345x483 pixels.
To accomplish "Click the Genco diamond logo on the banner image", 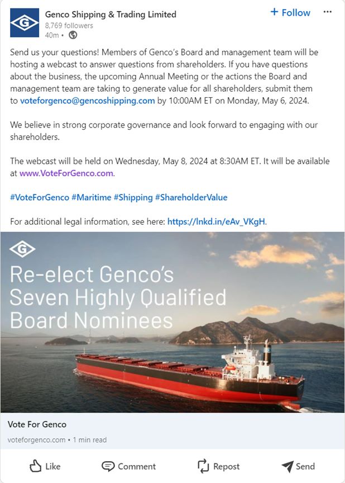I will pos(23,249).
